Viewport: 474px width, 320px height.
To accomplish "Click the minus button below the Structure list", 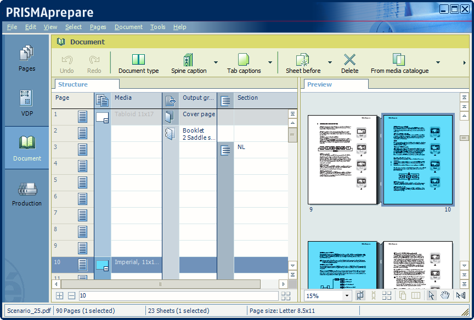I will click(x=71, y=295).
